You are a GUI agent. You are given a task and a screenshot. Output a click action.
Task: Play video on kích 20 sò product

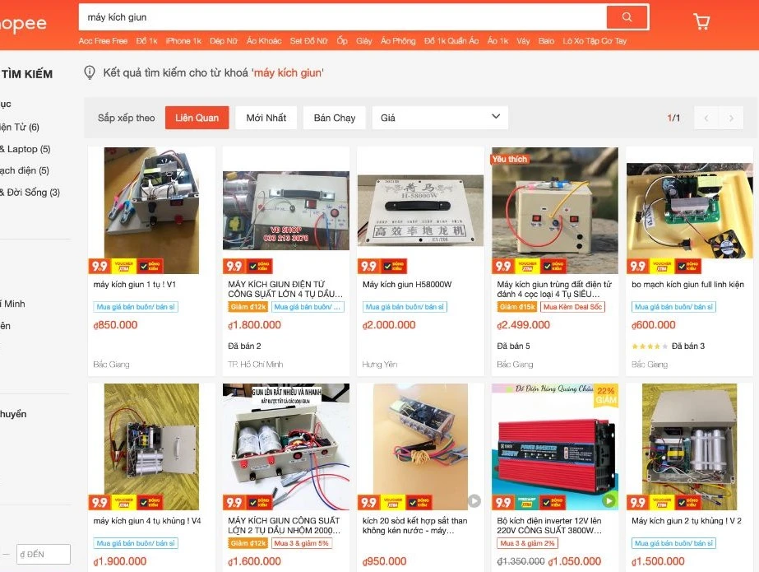474,500
